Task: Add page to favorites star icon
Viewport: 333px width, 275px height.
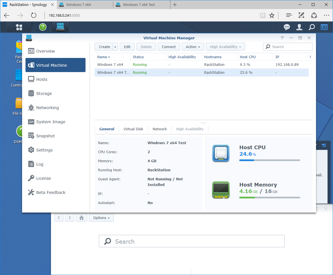Action: (x=272, y=15)
